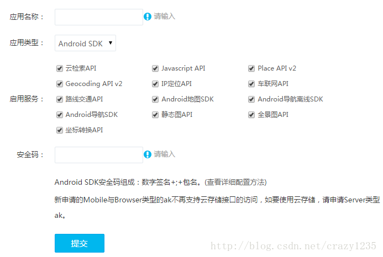The image size is (383, 257).
Task: Disable the Android导航离线SDK checkbox
Action: pos(251,99)
